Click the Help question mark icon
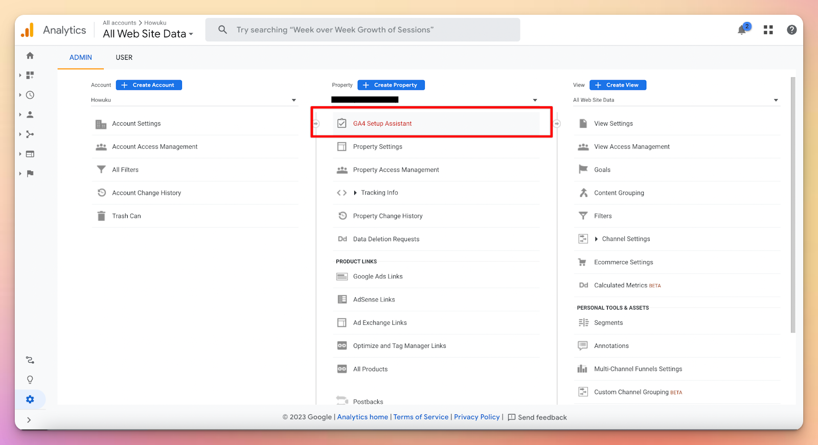This screenshot has height=445, width=818. coord(791,30)
